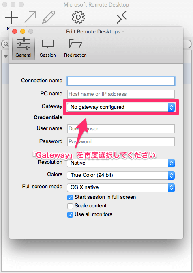Enable the Scale content checkbox
The height and width of the screenshot is (273, 193).
[70, 206]
